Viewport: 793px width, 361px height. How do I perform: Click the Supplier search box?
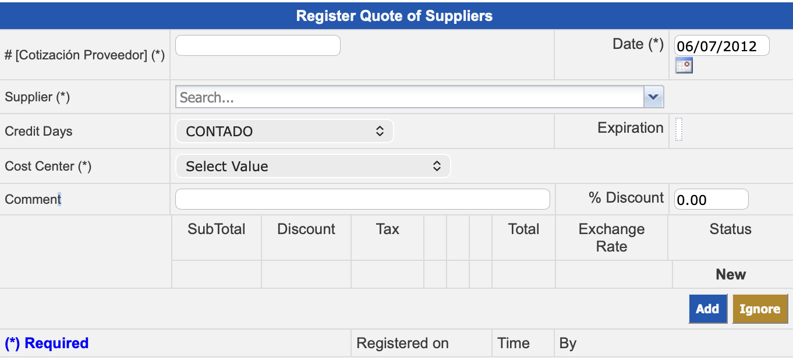pyautogui.click(x=409, y=97)
